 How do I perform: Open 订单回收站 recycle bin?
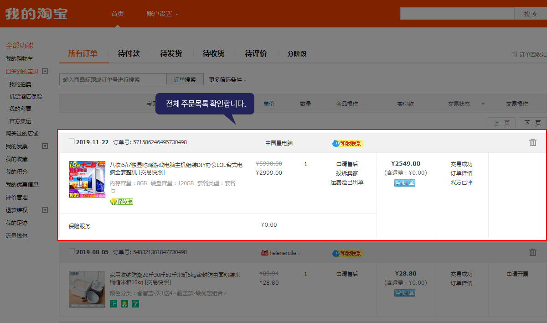coord(529,54)
